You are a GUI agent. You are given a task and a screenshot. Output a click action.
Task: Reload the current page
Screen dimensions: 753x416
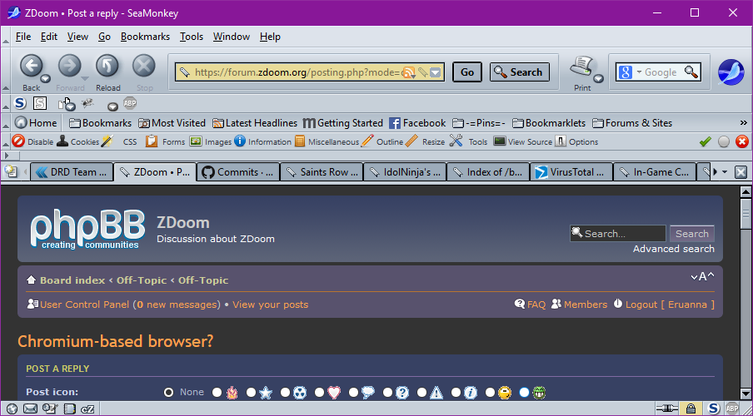click(x=107, y=66)
